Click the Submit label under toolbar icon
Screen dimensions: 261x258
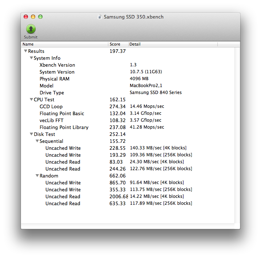point(31,37)
